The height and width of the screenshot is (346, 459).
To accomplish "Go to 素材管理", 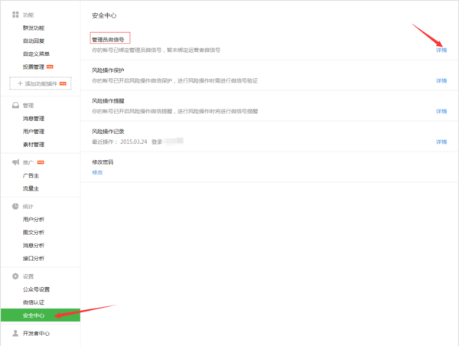I will tap(34, 145).
